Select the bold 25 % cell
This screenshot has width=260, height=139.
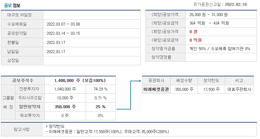[x=101, y=107]
